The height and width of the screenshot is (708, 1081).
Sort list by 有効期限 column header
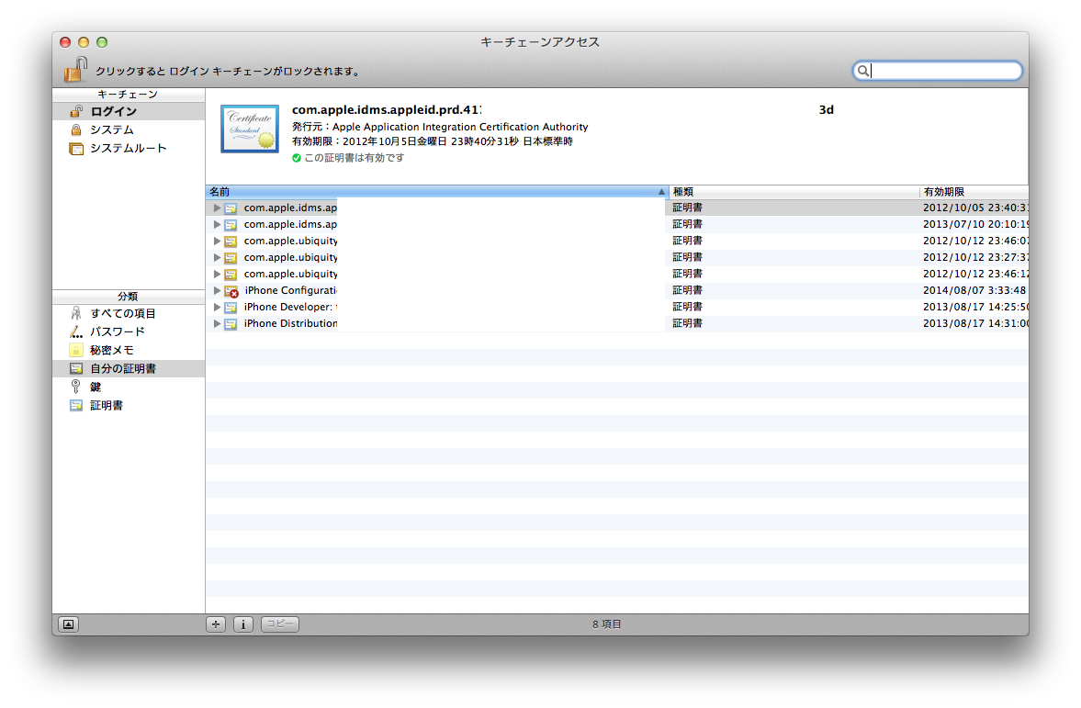[x=974, y=192]
